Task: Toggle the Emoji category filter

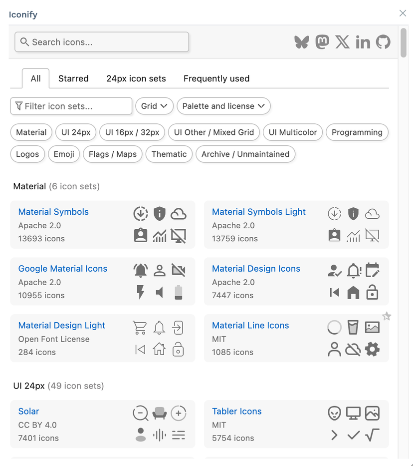Action: [64, 154]
